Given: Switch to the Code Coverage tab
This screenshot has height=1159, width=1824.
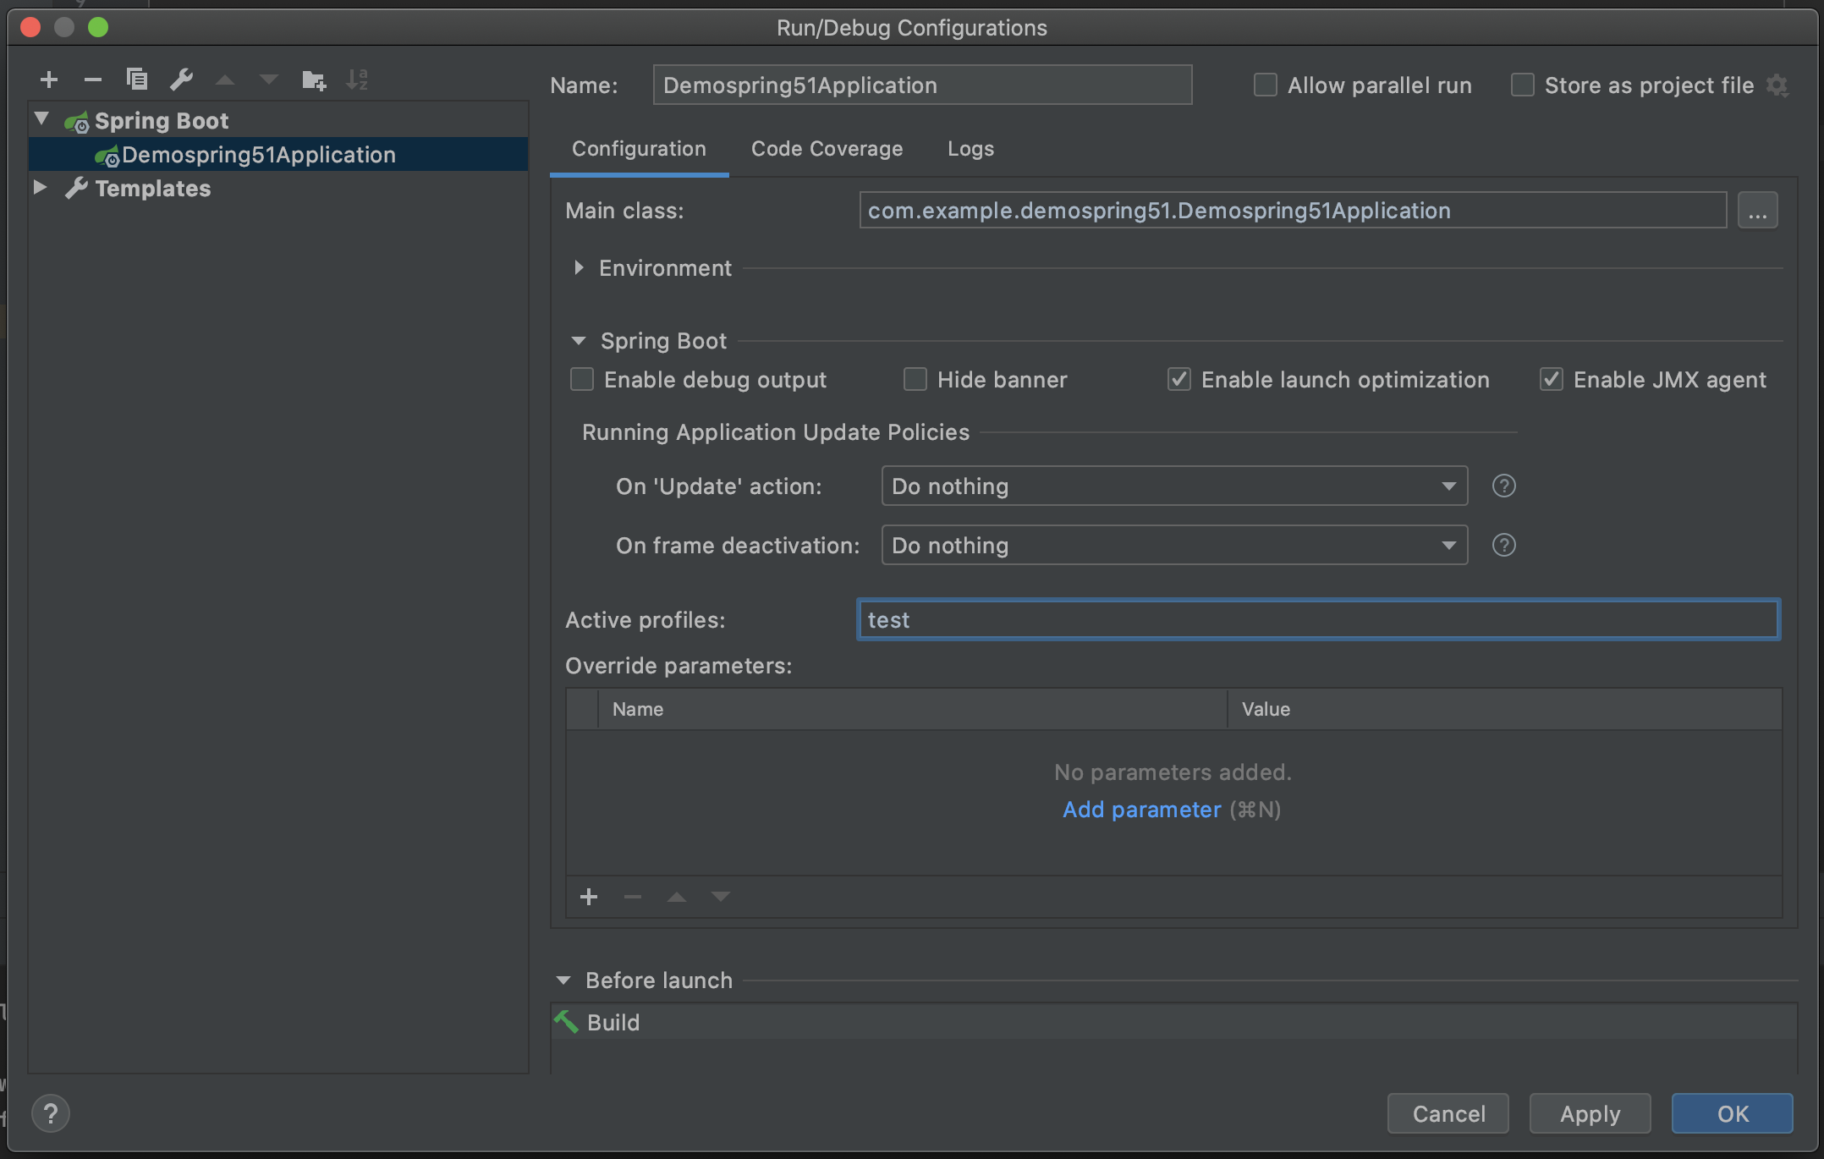Looking at the screenshot, I should (x=827, y=149).
